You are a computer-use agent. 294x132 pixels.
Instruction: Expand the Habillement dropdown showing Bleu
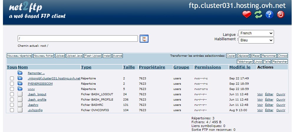[256, 40]
